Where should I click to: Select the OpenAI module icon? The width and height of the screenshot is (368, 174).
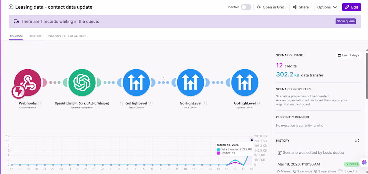(x=82, y=82)
